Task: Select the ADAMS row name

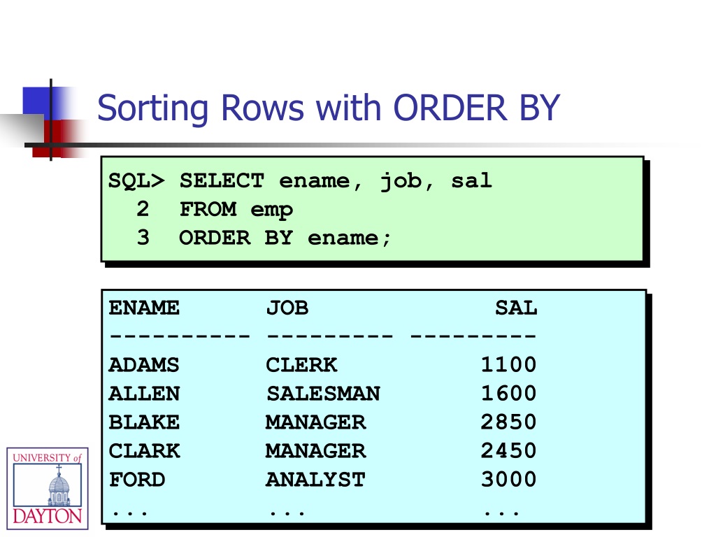Action: (x=144, y=365)
